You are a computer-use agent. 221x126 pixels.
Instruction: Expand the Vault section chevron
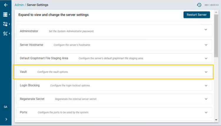(x=206, y=72)
